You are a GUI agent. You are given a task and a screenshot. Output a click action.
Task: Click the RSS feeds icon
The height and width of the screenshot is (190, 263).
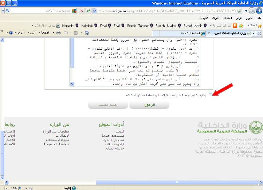[75, 33]
